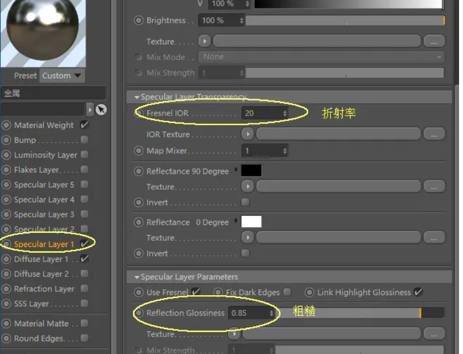The height and width of the screenshot is (354, 463).
Task: Open Reflectance 90 Degree Texture arrow menu
Action: click(248, 186)
